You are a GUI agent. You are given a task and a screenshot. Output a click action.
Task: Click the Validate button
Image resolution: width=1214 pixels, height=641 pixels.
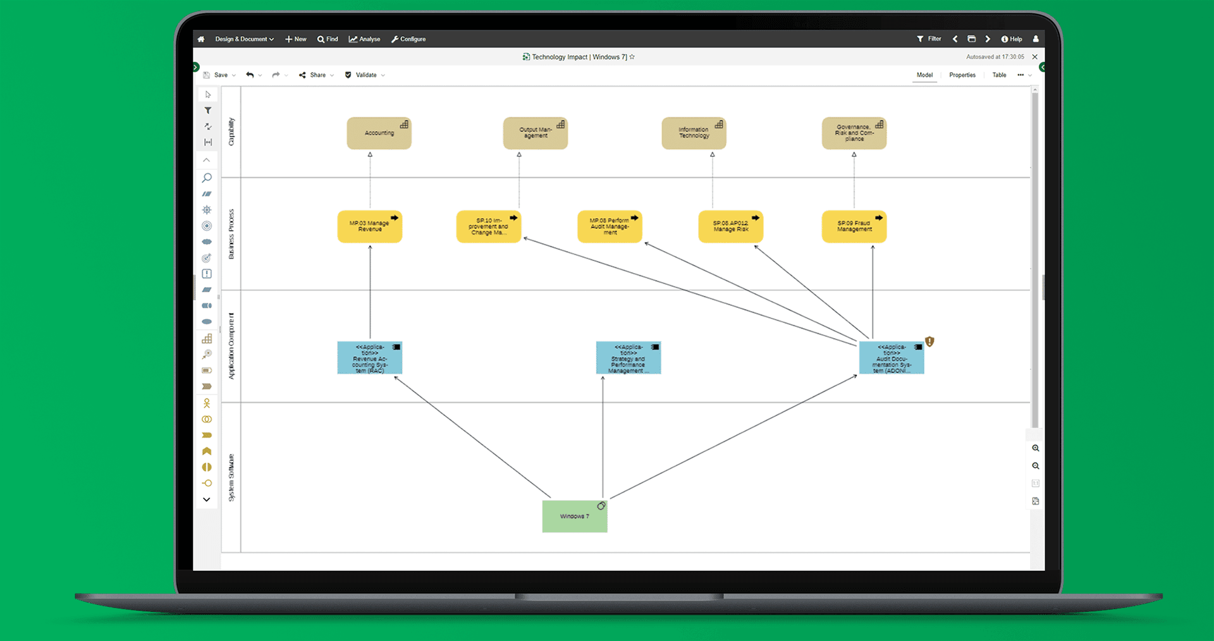[x=365, y=75]
